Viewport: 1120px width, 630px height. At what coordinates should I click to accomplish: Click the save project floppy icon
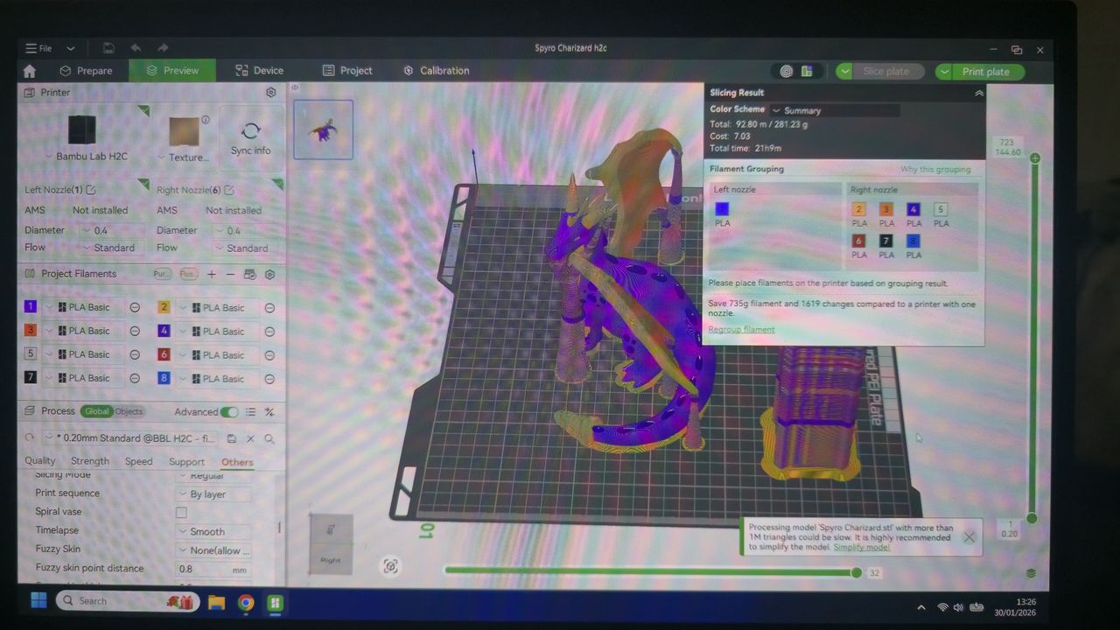[x=108, y=48]
